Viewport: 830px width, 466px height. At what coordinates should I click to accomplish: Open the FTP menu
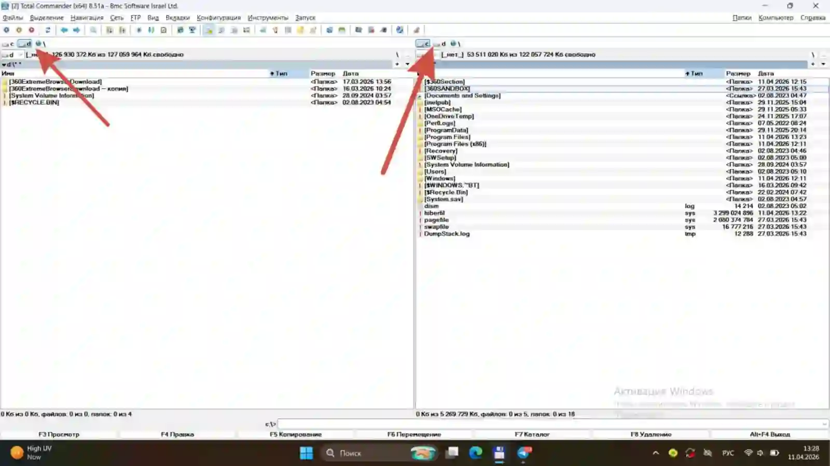click(136, 18)
